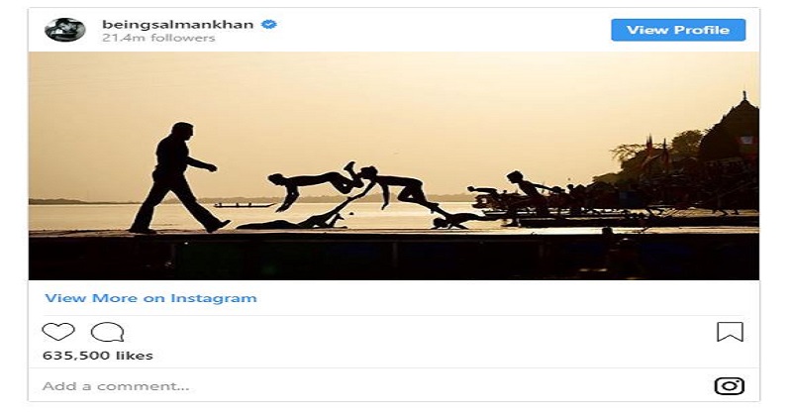The height and width of the screenshot is (416, 792).
Task: Click the 635,500 likes count
Action: [97, 356]
